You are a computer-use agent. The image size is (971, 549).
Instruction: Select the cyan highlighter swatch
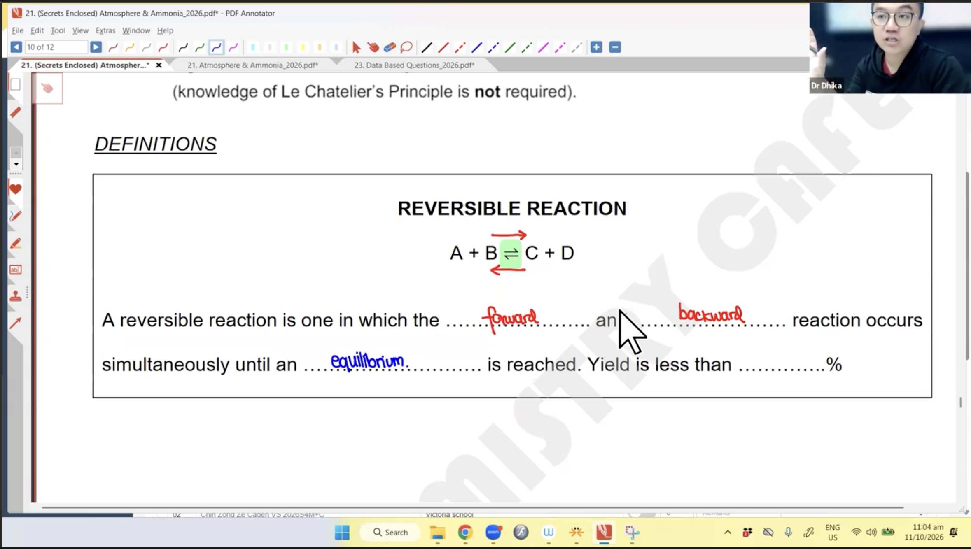(x=253, y=47)
